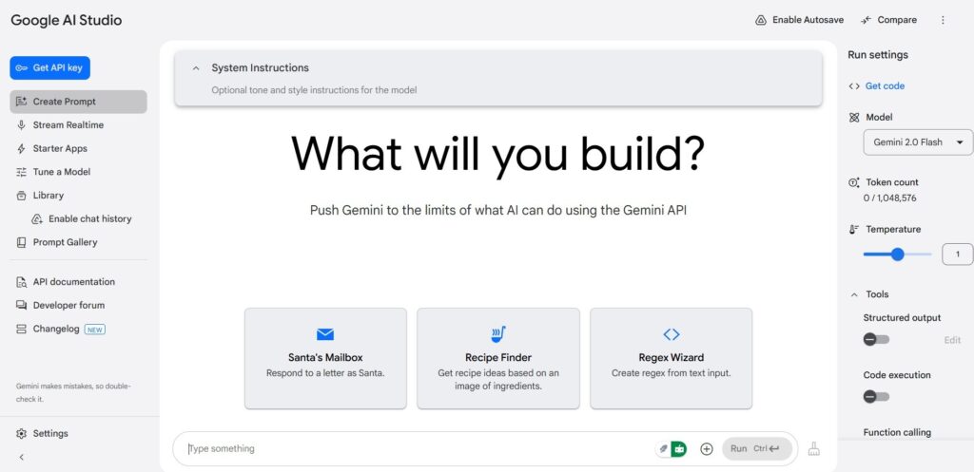
Task: Click the Get code link
Action: tap(885, 86)
